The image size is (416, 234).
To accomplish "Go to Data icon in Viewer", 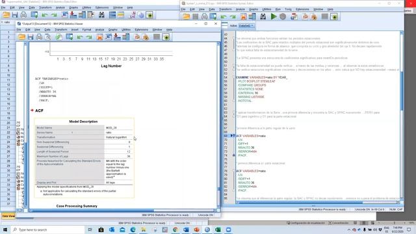I will pos(99,37).
